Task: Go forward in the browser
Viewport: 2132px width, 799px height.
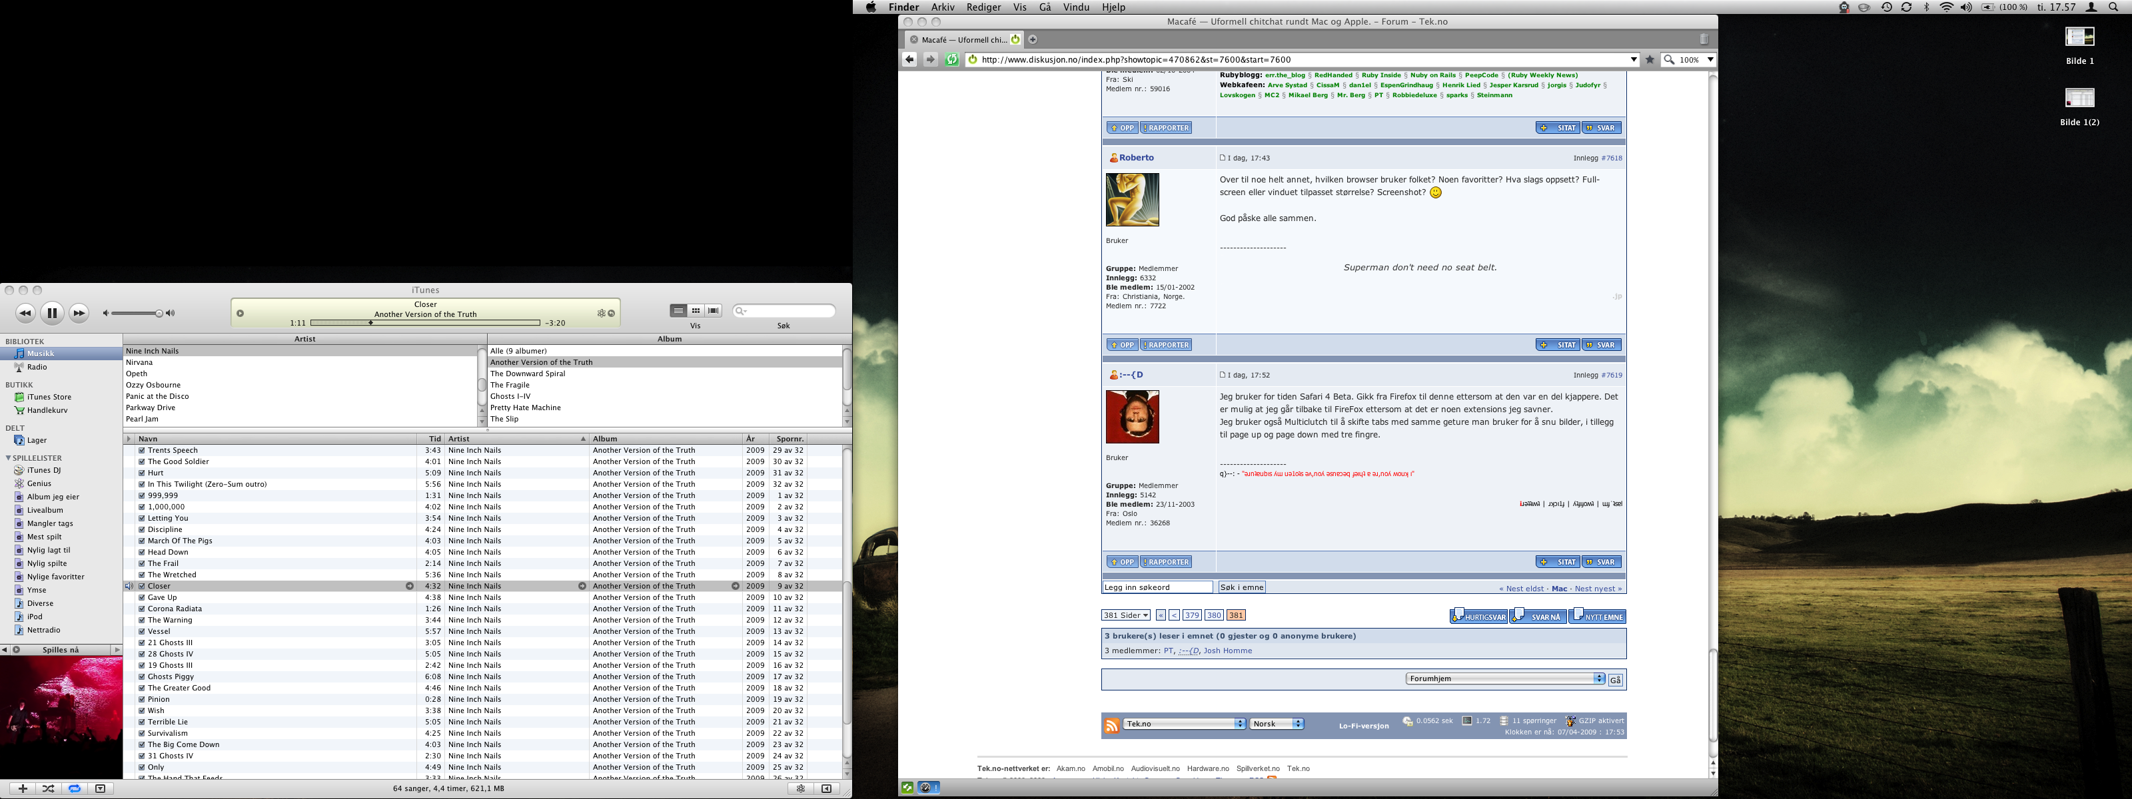Action: click(x=930, y=59)
